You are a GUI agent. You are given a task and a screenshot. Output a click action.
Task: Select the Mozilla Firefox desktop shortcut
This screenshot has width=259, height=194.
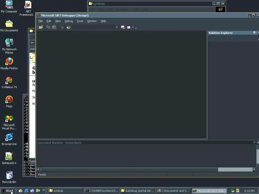point(9,64)
